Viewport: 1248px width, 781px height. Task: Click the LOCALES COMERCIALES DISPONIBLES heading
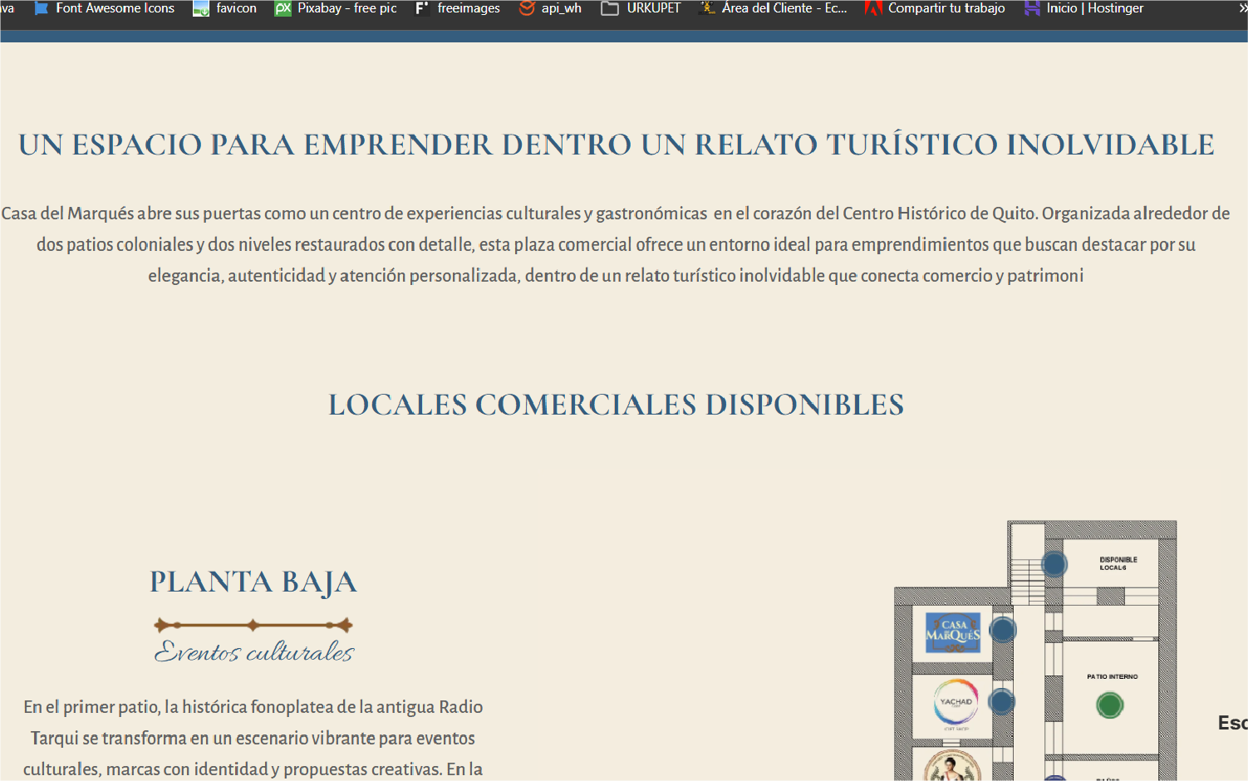coord(616,405)
